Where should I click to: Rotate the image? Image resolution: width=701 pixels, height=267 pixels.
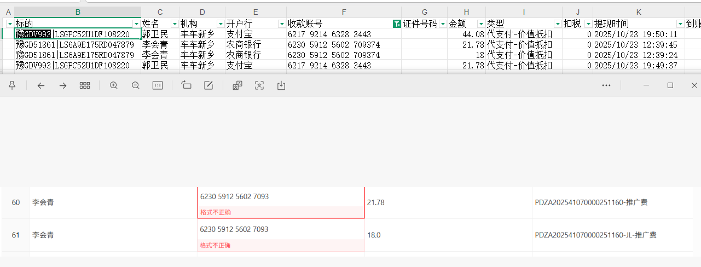[x=186, y=85]
